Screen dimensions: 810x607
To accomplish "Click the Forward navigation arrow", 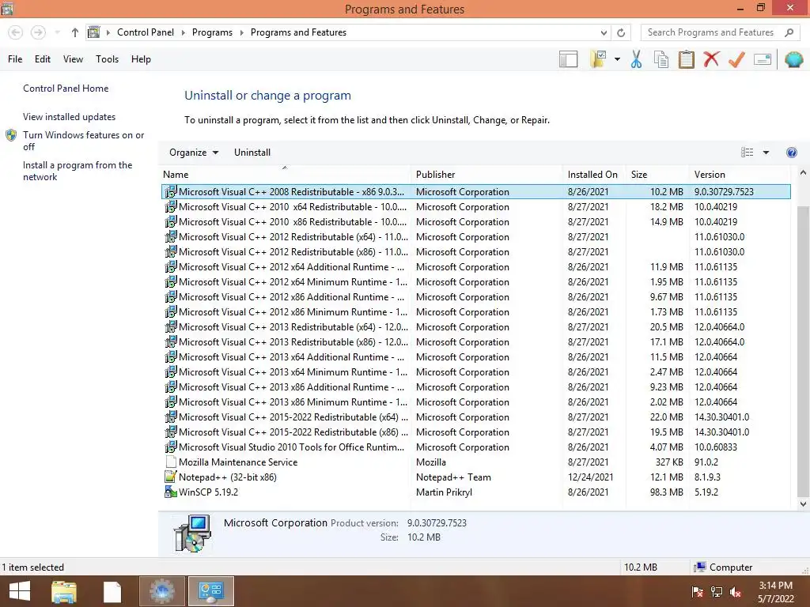I will pyautogui.click(x=38, y=32).
